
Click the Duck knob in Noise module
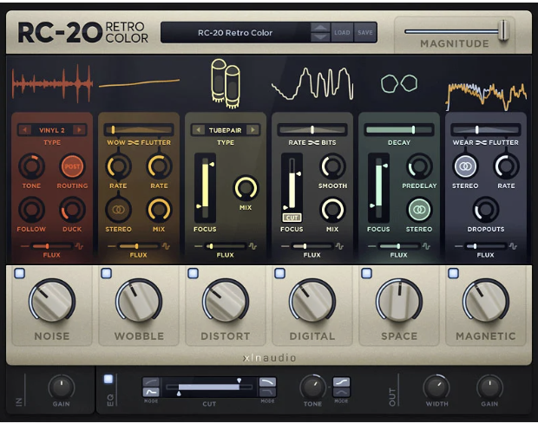(x=72, y=210)
